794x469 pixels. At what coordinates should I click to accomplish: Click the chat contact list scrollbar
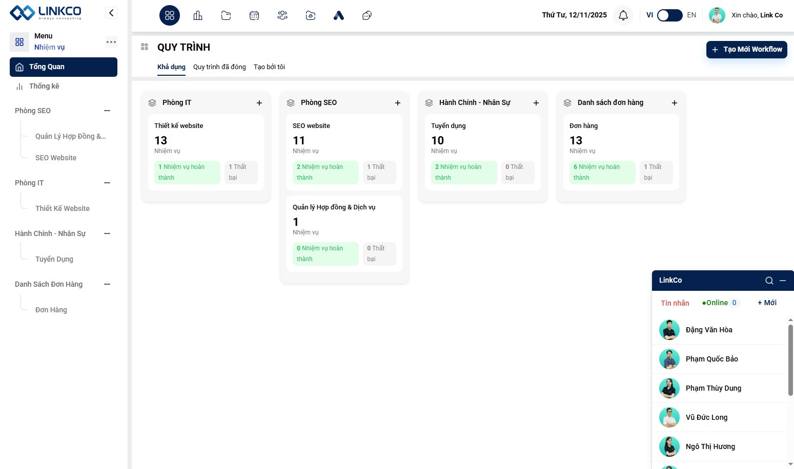(790, 358)
